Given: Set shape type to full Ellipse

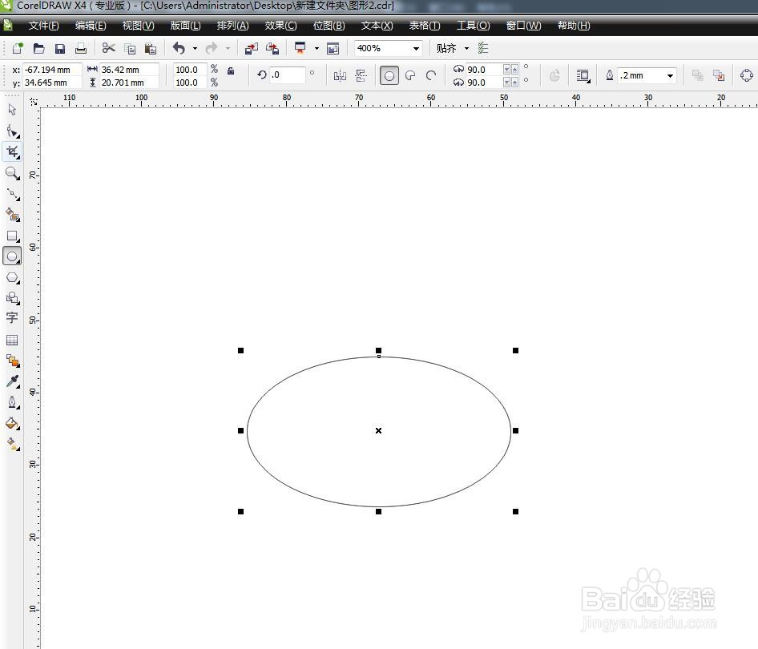Looking at the screenshot, I should [x=389, y=75].
